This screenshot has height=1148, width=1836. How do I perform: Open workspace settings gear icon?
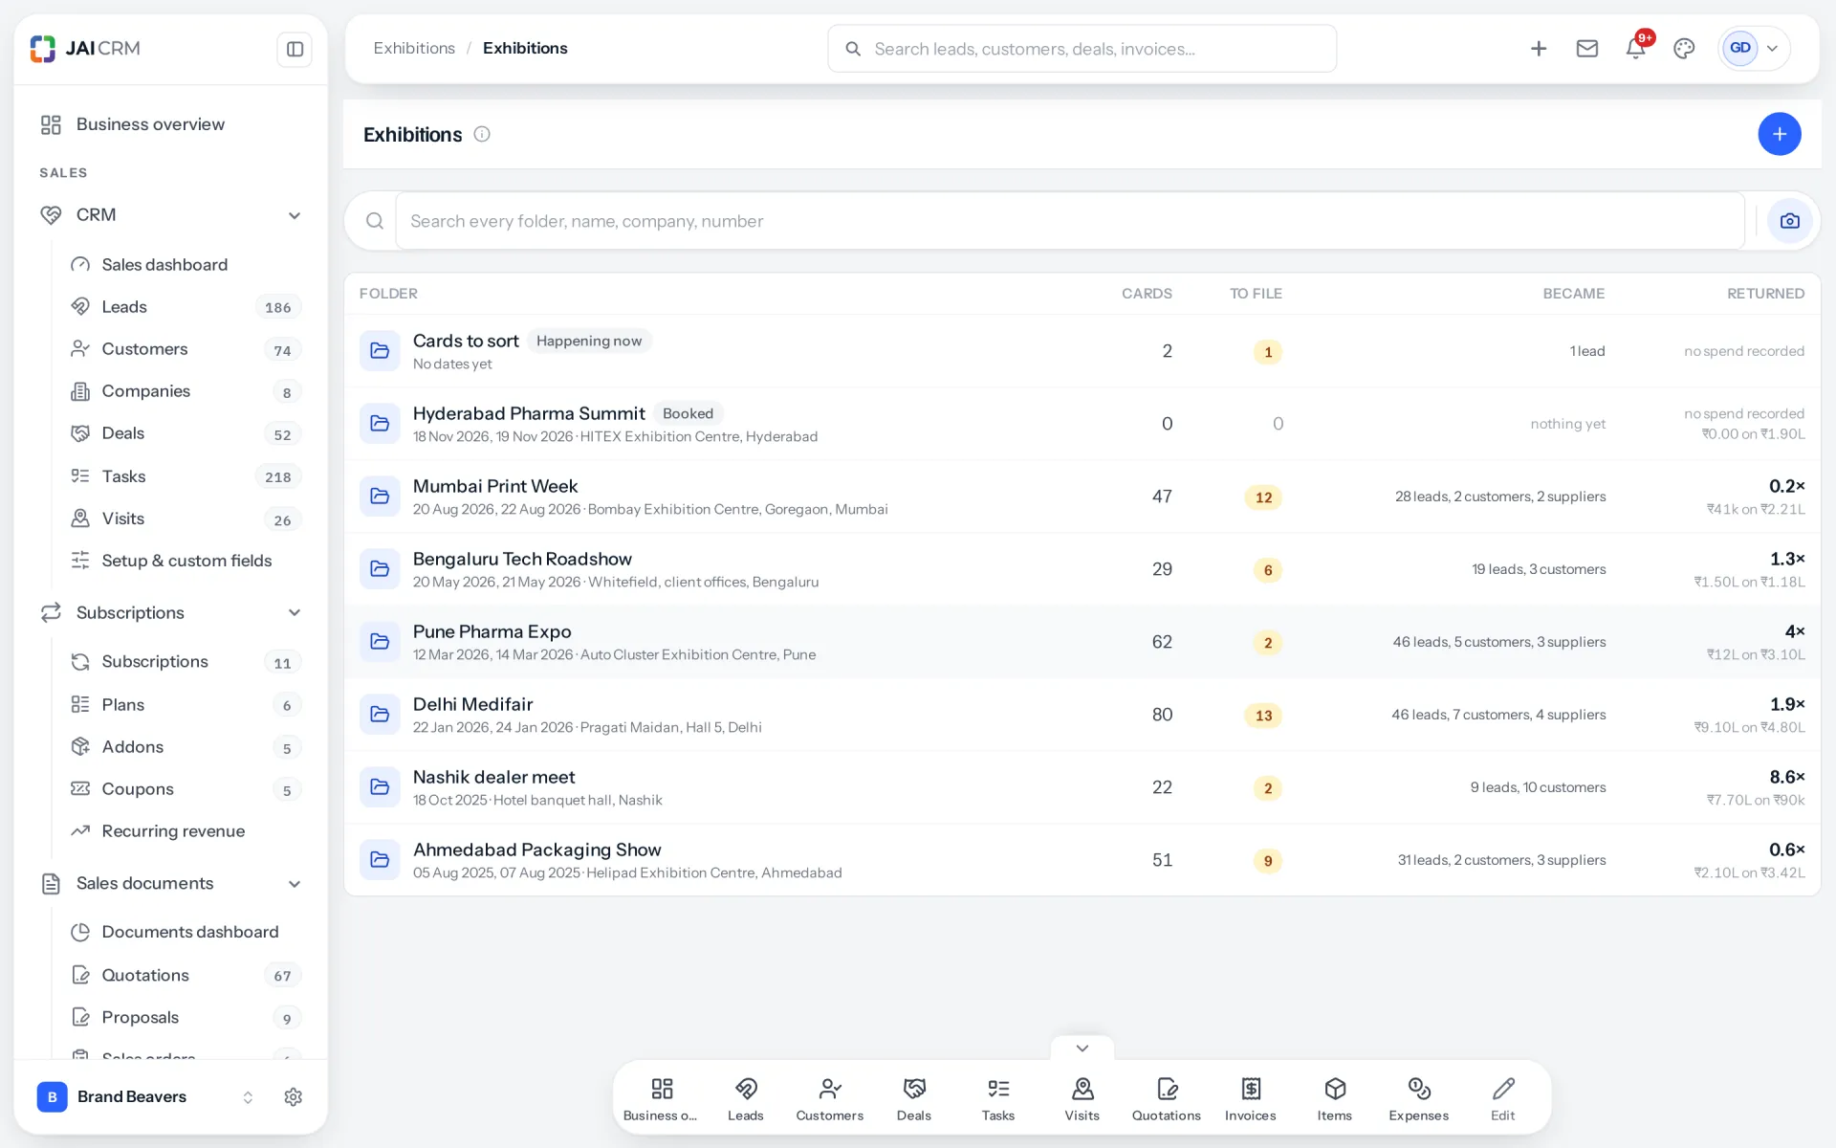click(x=294, y=1096)
